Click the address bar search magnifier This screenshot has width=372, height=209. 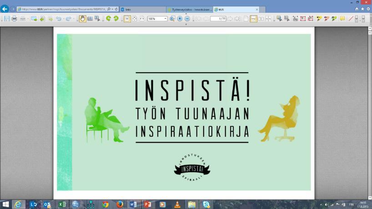[109, 9]
